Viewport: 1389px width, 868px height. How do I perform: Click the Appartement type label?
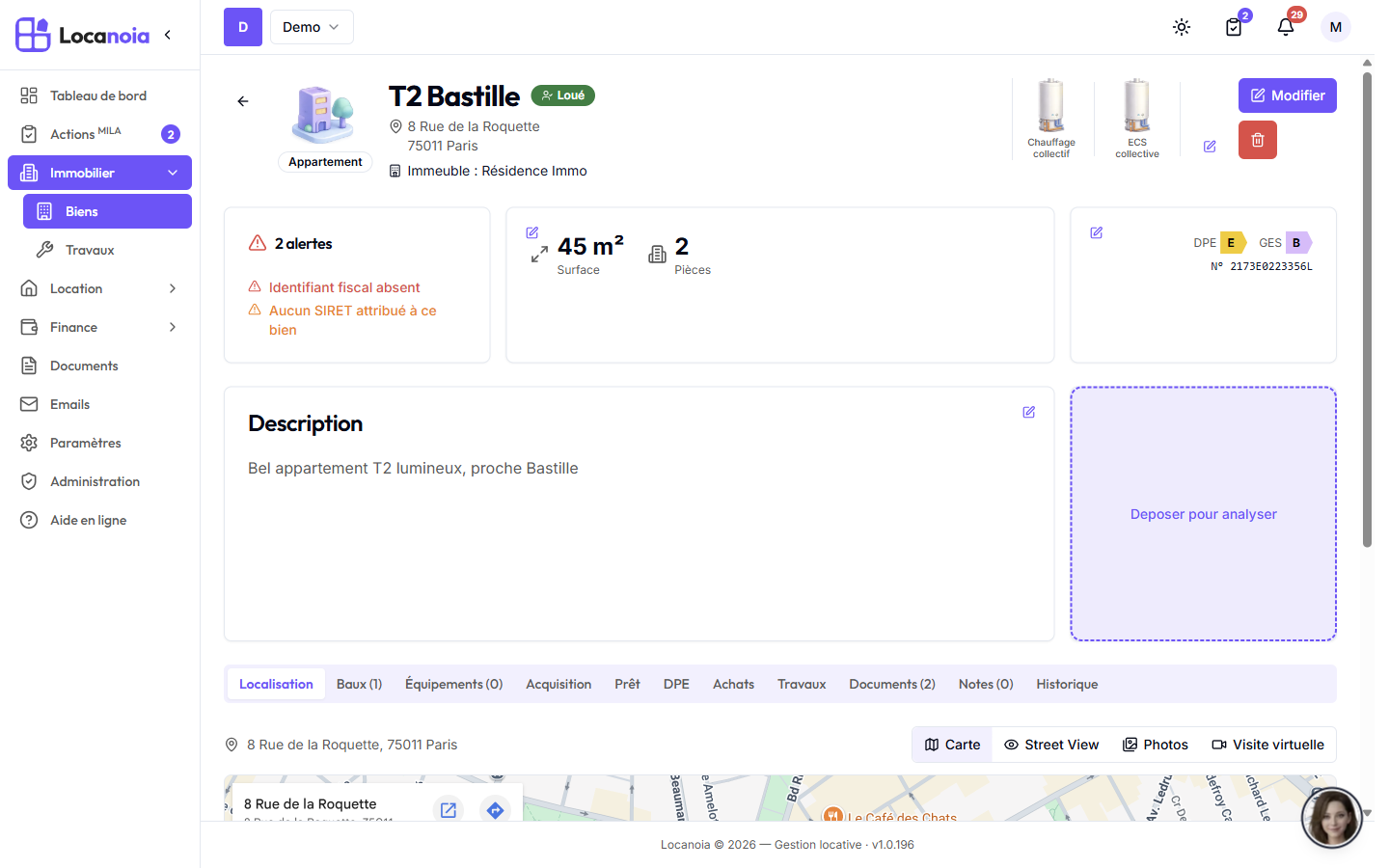(x=325, y=162)
